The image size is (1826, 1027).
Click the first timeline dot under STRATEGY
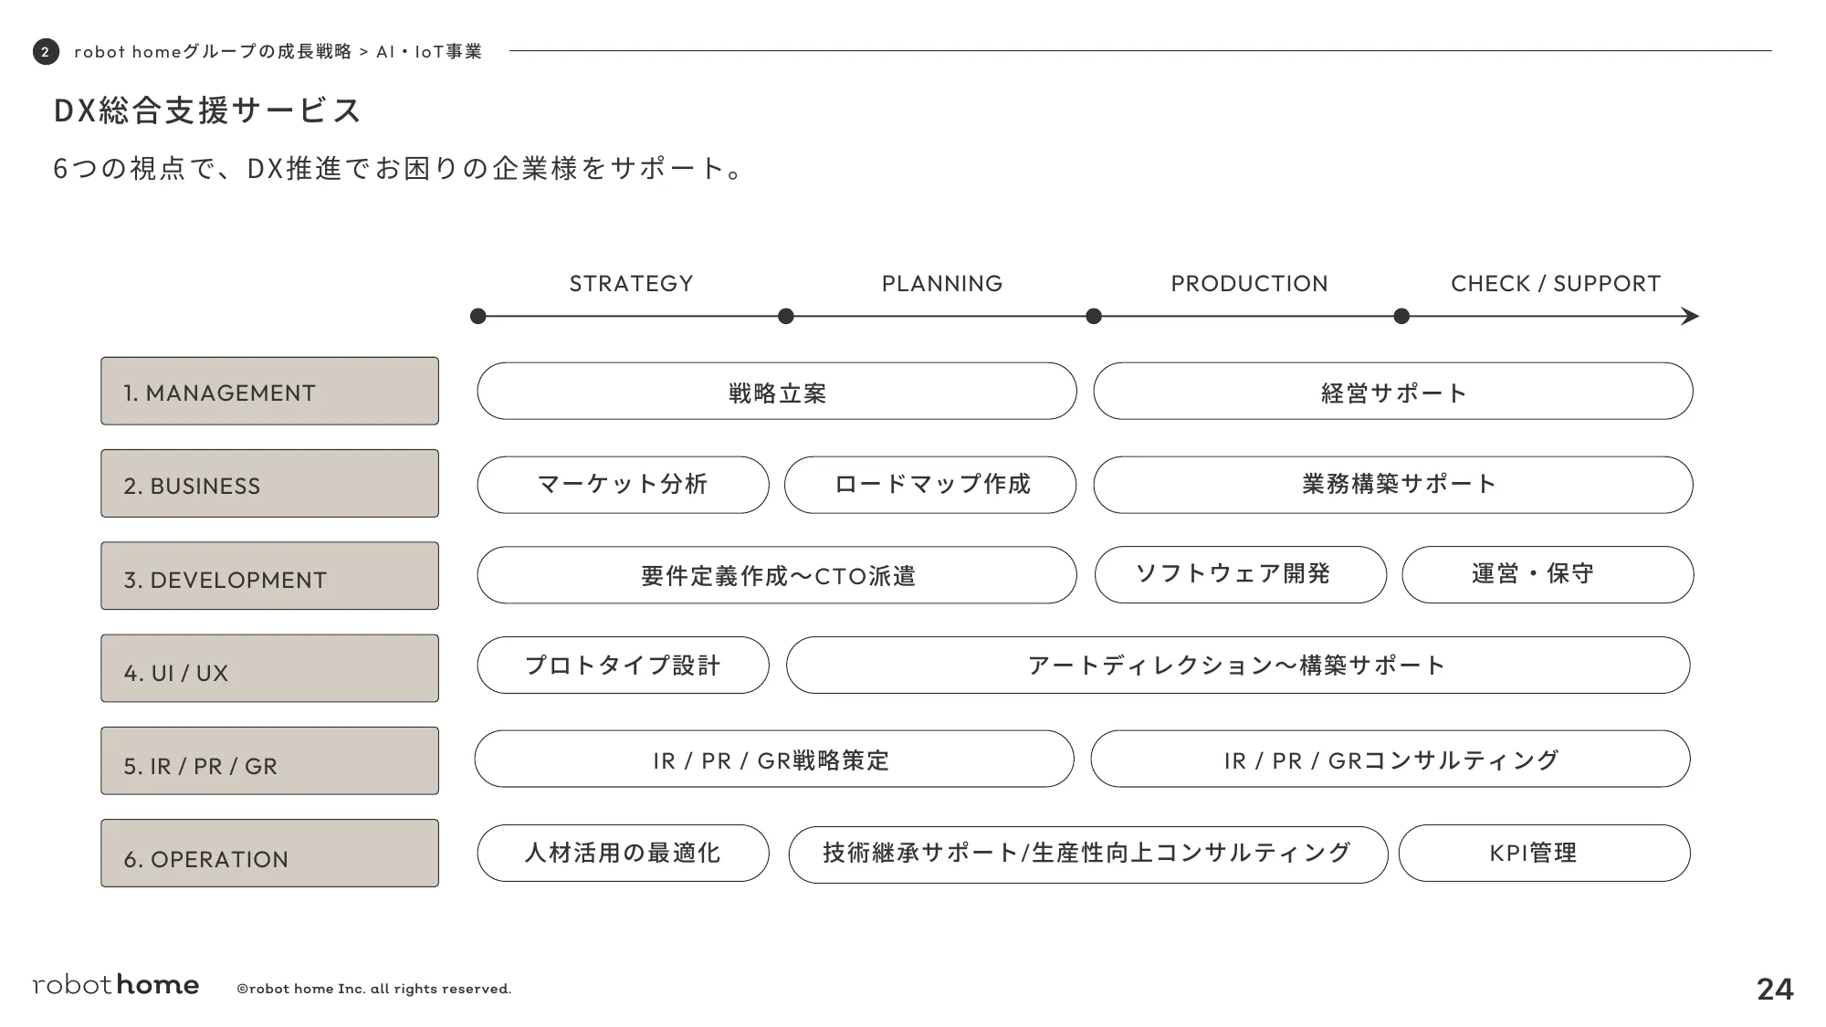(x=477, y=317)
